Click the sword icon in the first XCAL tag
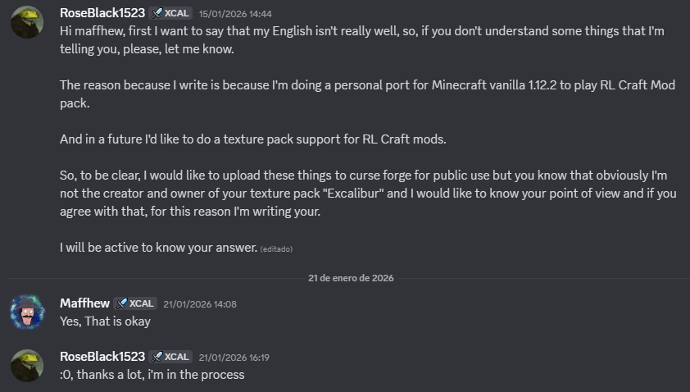The width and height of the screenshot is (690, 392). click(x=157, y=14)
